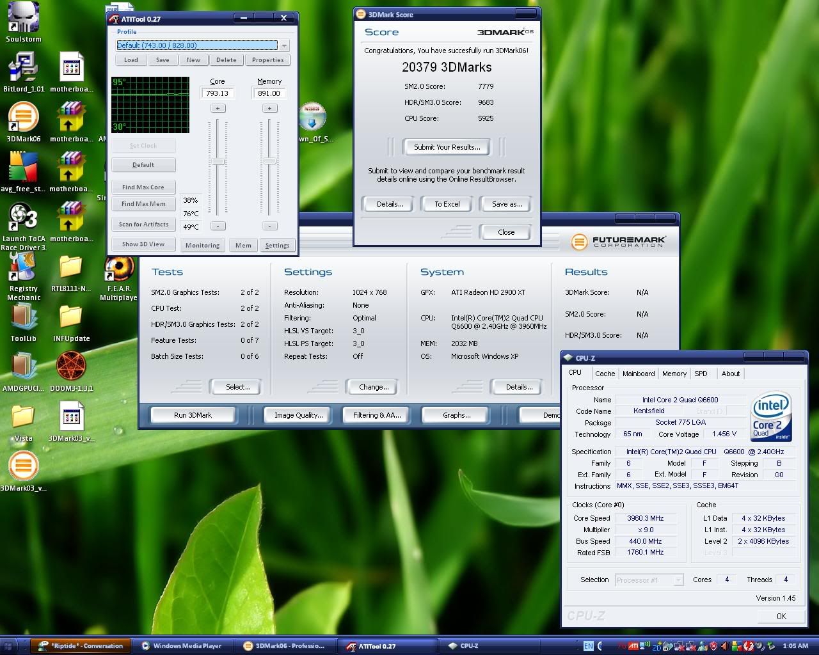The width and height of the screenshot is (819, 655).
Task: Click Save as button in score dialog
Action: point(507,204)
